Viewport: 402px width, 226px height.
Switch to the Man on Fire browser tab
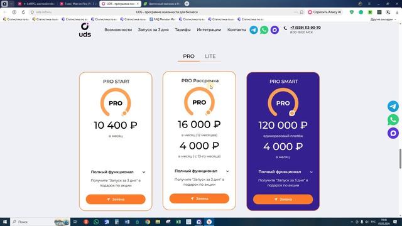(x=78, y=4)
